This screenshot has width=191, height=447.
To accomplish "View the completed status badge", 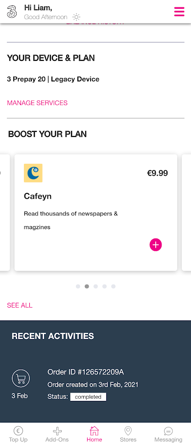I will (88, 397).
